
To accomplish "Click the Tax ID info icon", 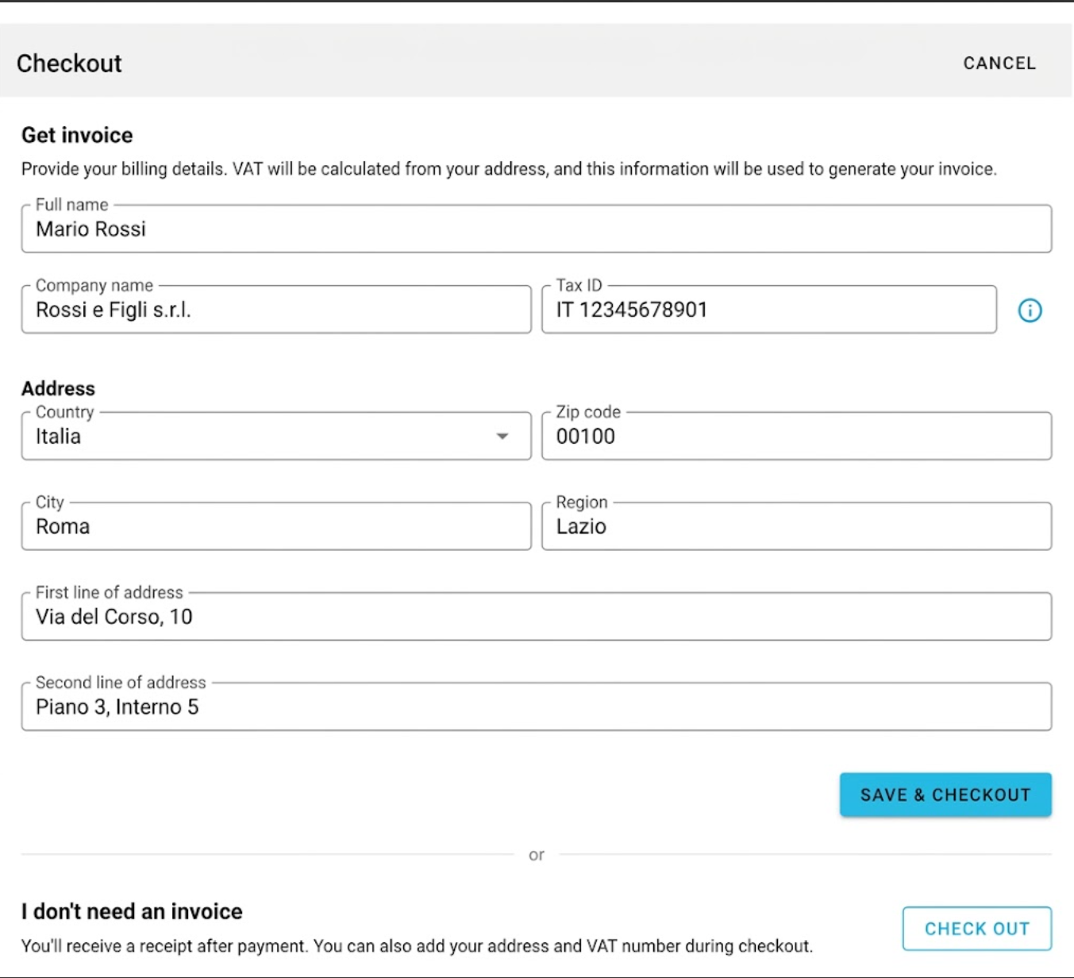I will click(x=1030, y=310).
